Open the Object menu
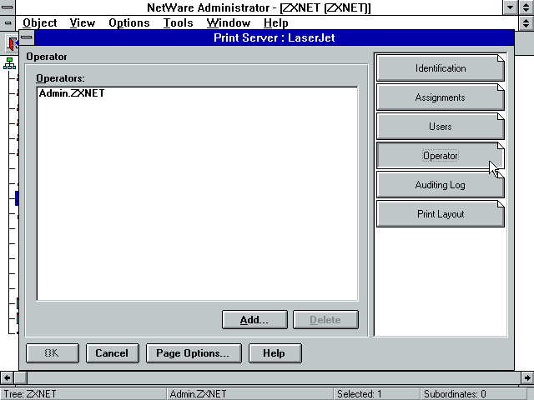This screenshot has height=400, width=534. click(40, 22)
